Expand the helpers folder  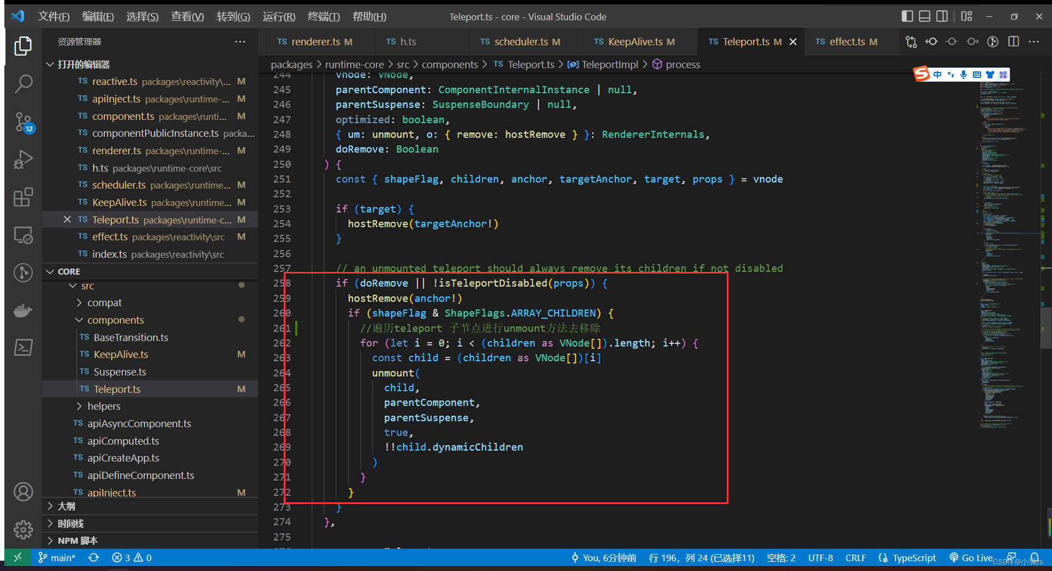point(104,406)
